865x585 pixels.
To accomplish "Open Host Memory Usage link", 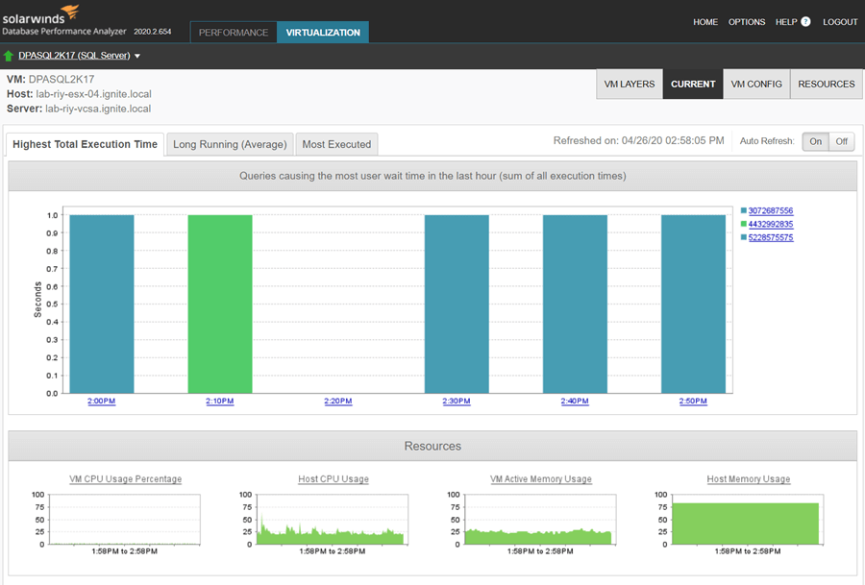I will pyautogui.click(x=749, y=479).
